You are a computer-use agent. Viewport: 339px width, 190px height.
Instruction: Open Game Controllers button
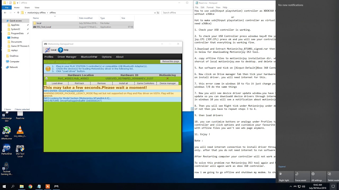pos(145,83)
